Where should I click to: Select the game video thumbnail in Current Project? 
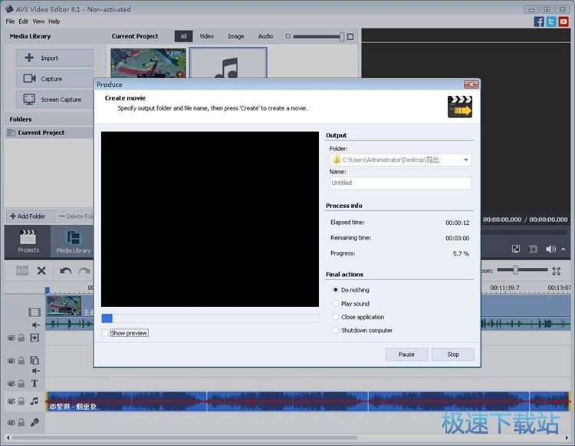pyautogui.click(x=148, y=63)
